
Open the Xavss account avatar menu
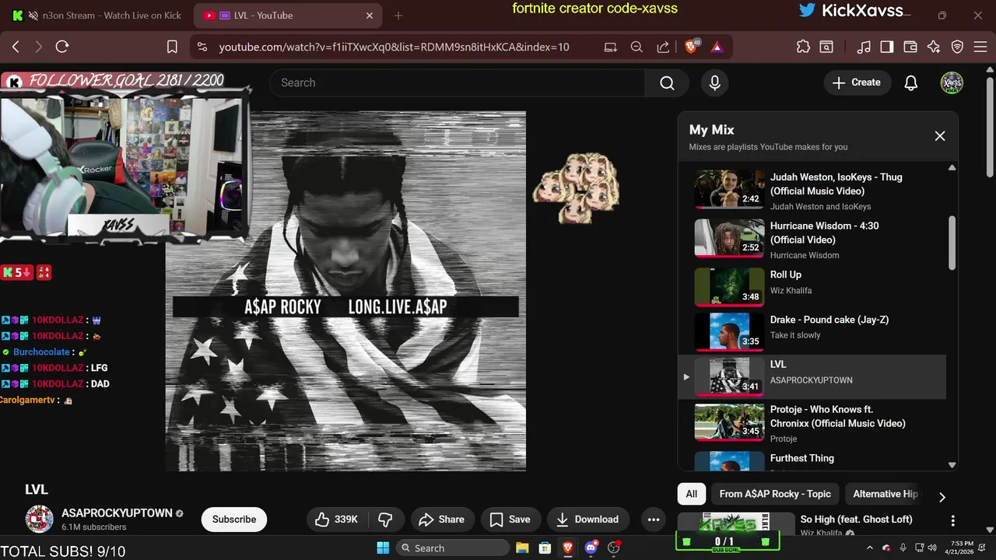(952, 82)
